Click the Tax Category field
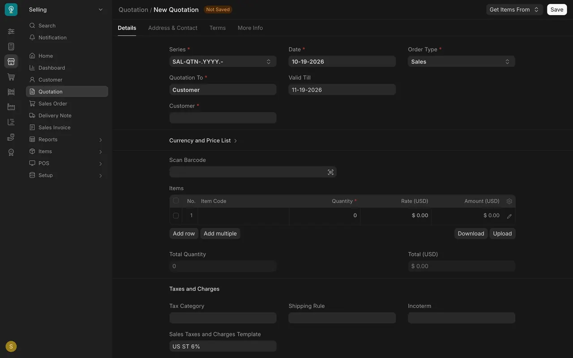 pos(223,318)
